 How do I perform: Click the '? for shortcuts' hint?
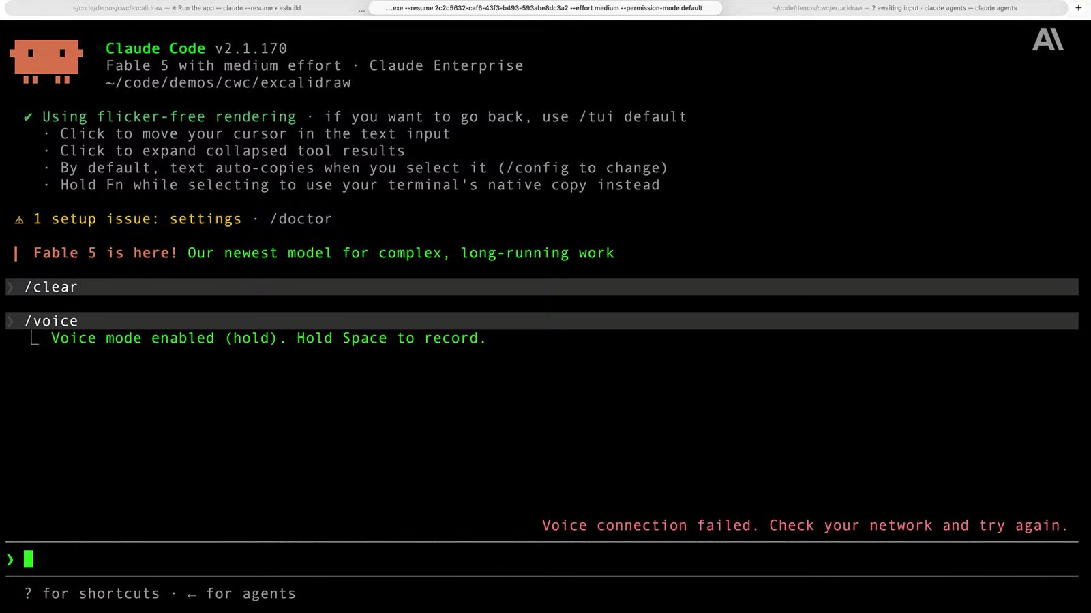92,594
